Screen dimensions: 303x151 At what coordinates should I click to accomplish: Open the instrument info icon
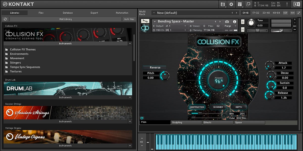click(x=235, y=22)
